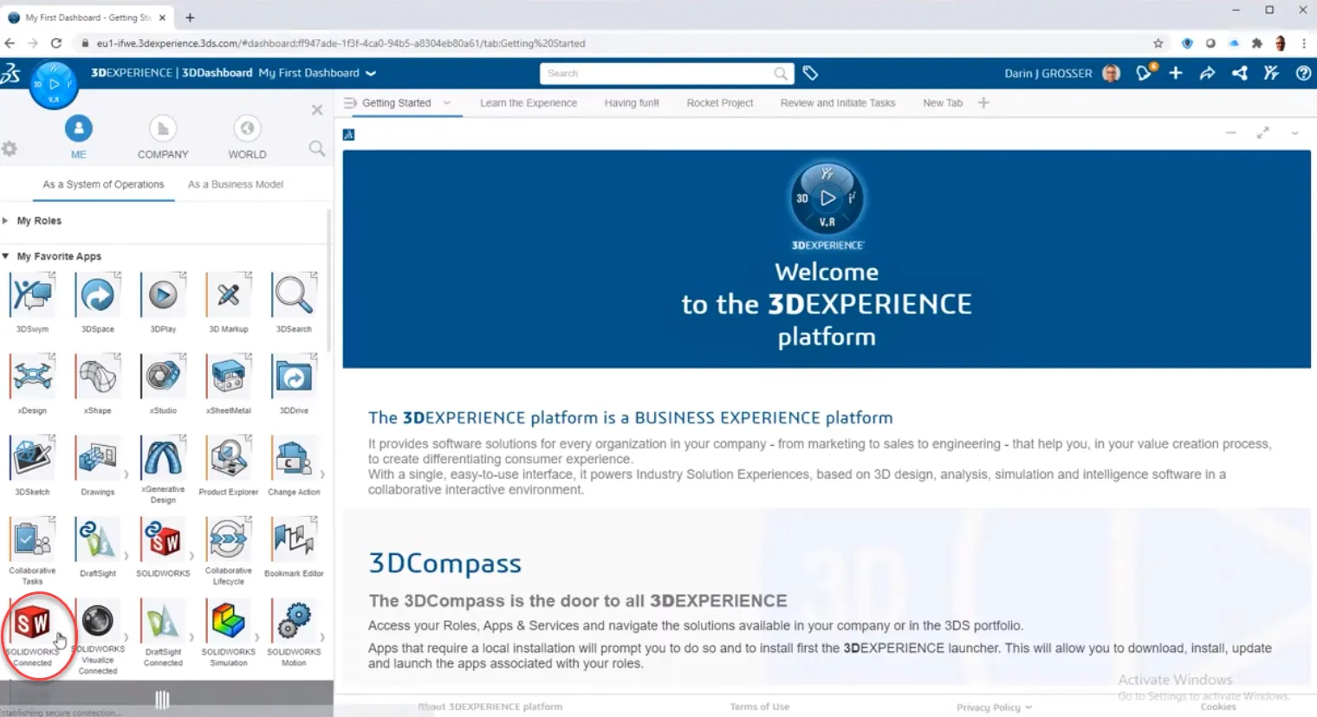The width and height of the screenshot is (1317, 717).
Task: Click the compass panel search magnifier
Action: click(317, 149)
